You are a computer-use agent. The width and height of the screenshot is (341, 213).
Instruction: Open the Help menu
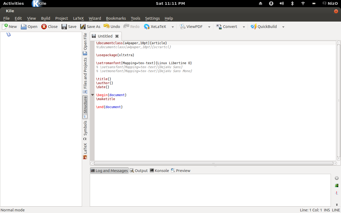pos(169,18)
